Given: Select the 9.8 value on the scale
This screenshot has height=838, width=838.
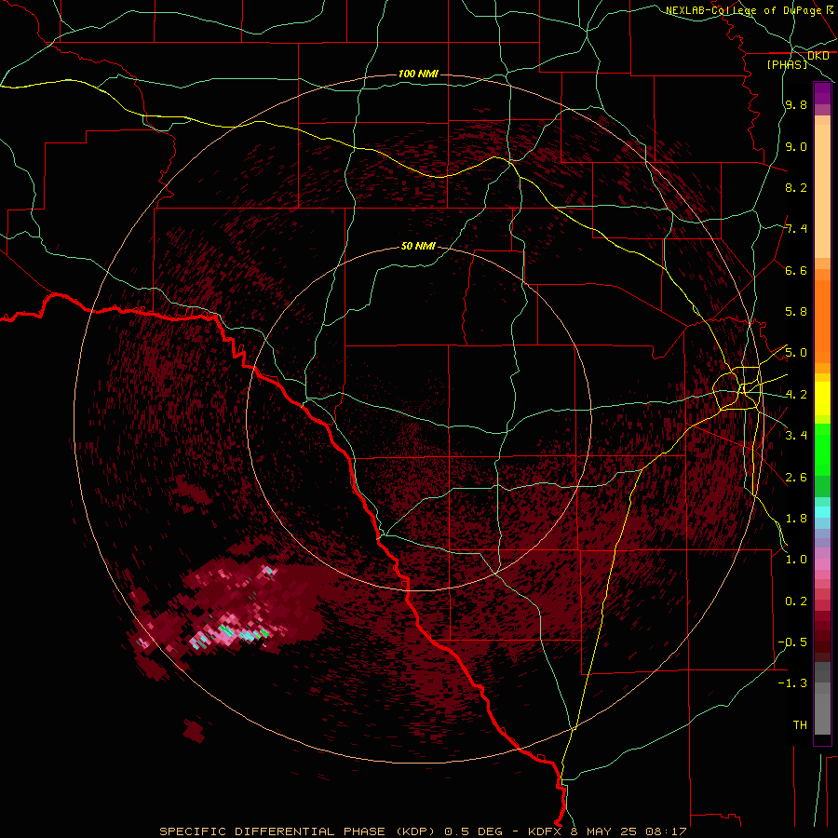Looking at the screenshot, I should 796,105.
